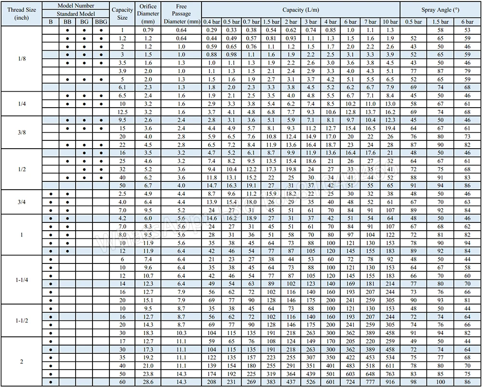Select capacity size '17' in thread 2 section
482x388 pixels.
122,341
